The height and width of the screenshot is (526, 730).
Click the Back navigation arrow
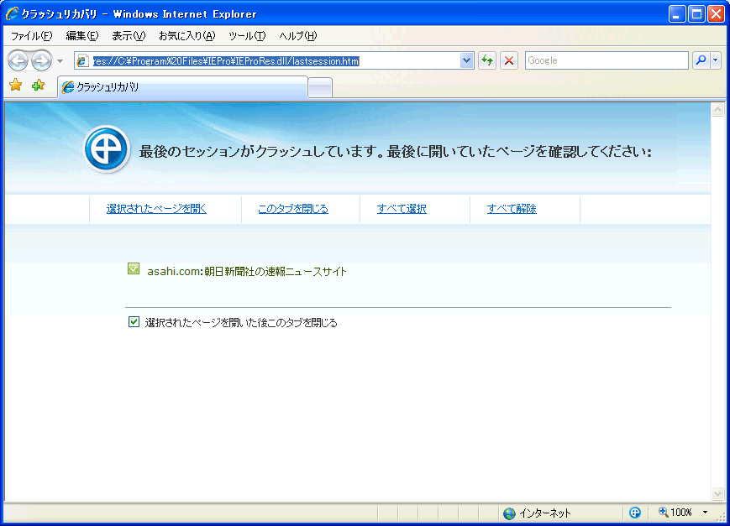click(18, 60)
